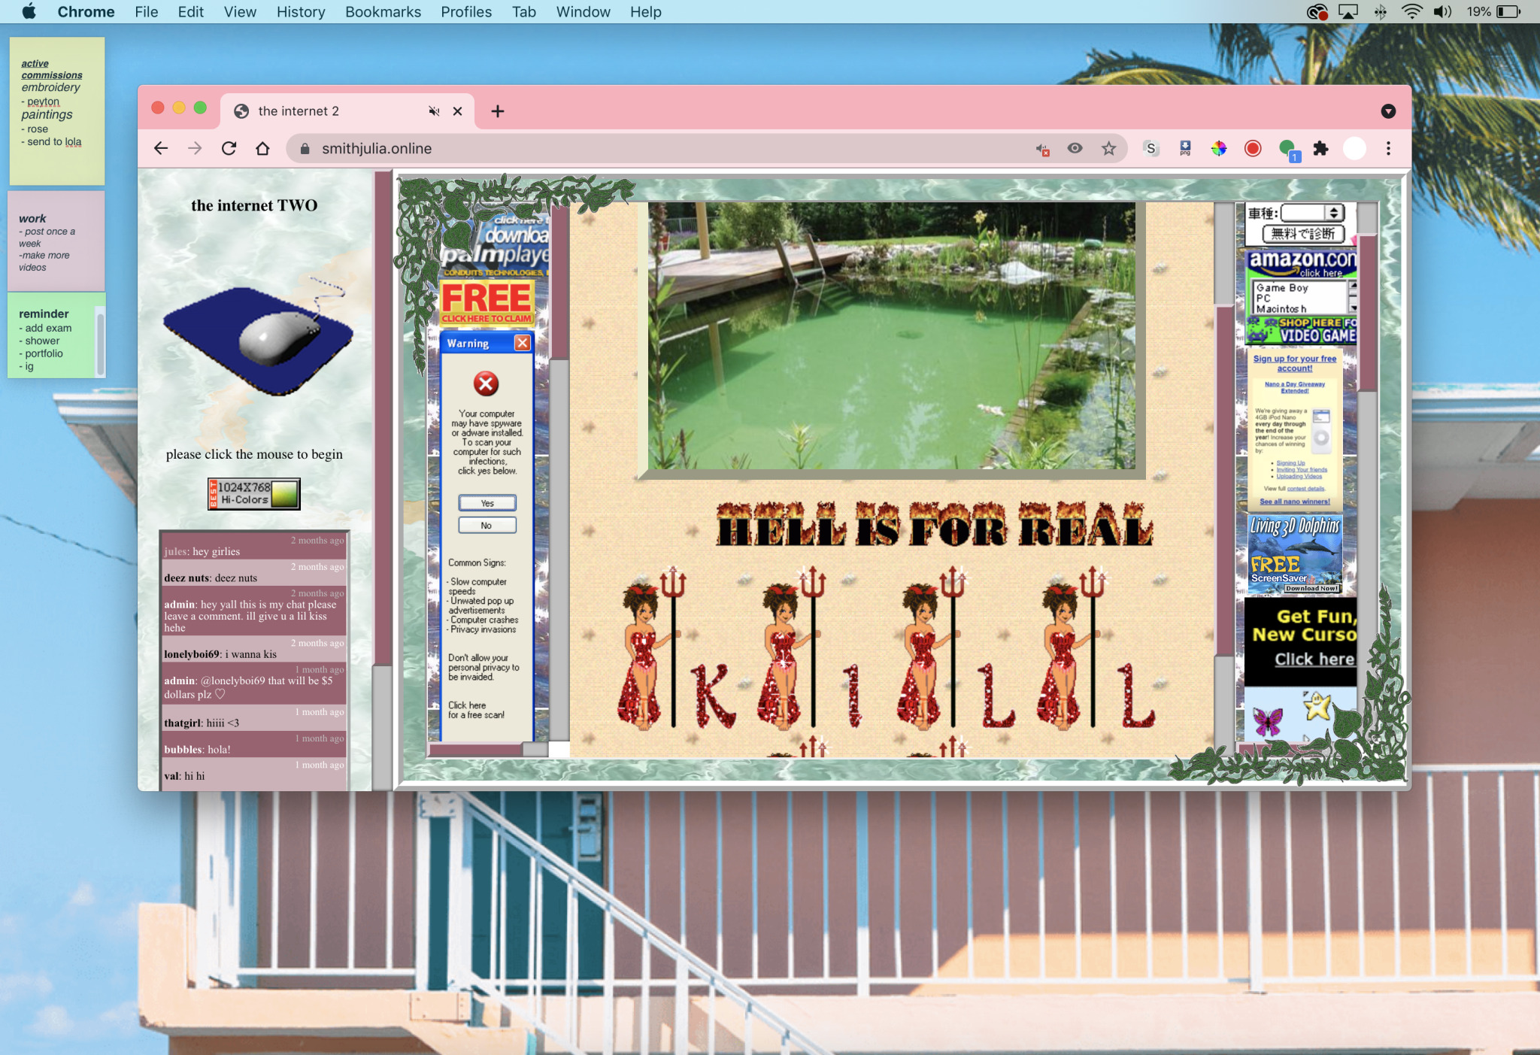Toggle site sound icon in address bar

[x=1042, y=149]
